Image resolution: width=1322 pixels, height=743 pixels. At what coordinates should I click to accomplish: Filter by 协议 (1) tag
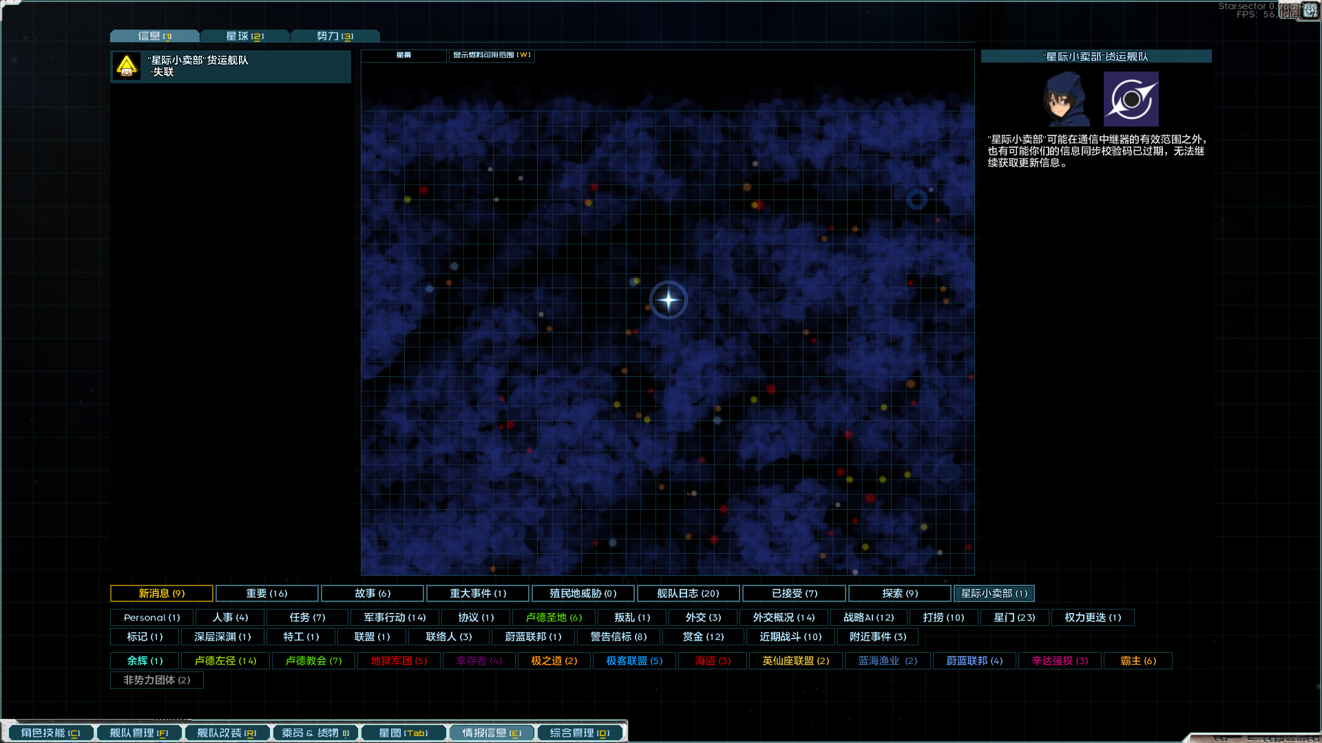tap(476, 617)
